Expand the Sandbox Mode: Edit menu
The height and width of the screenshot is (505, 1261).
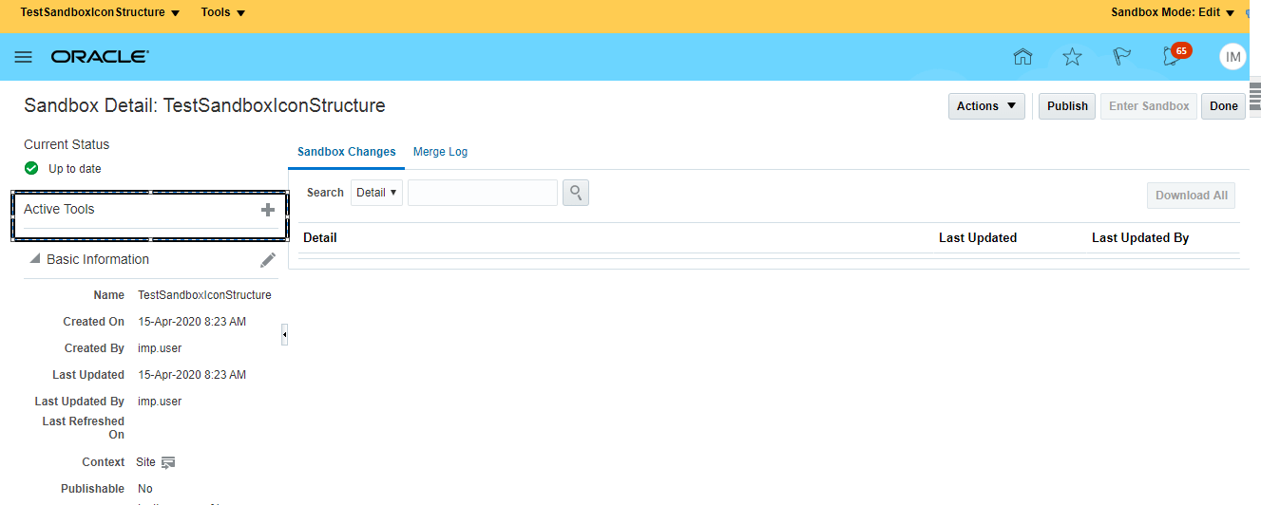[x=1173, y=12]
